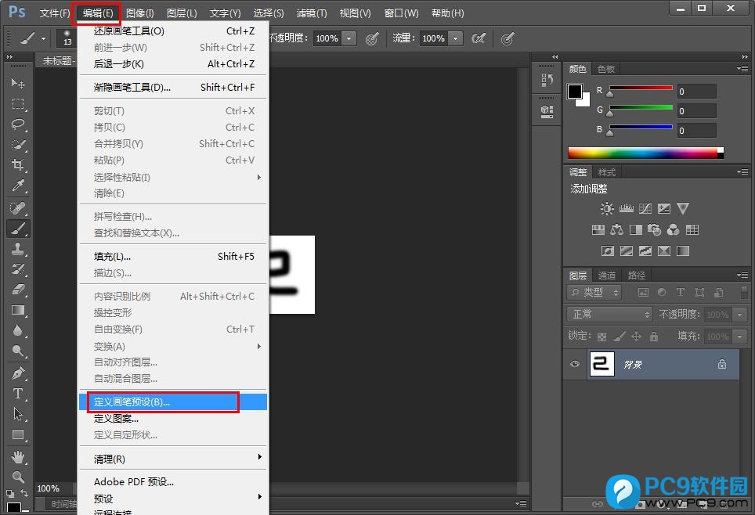Select the Hand tool
Image resolution: width=755 pixels, height=515 pixels.
pyautogui.click(x=18, y=457)
